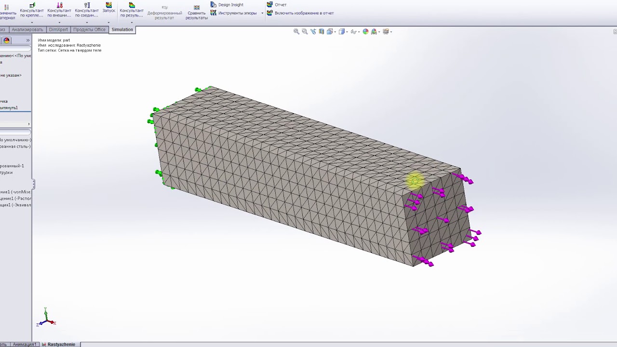Open the Connections advisor (Консультант по соедин...)
This screenshot has width=617, height=347.
(87, 10)
